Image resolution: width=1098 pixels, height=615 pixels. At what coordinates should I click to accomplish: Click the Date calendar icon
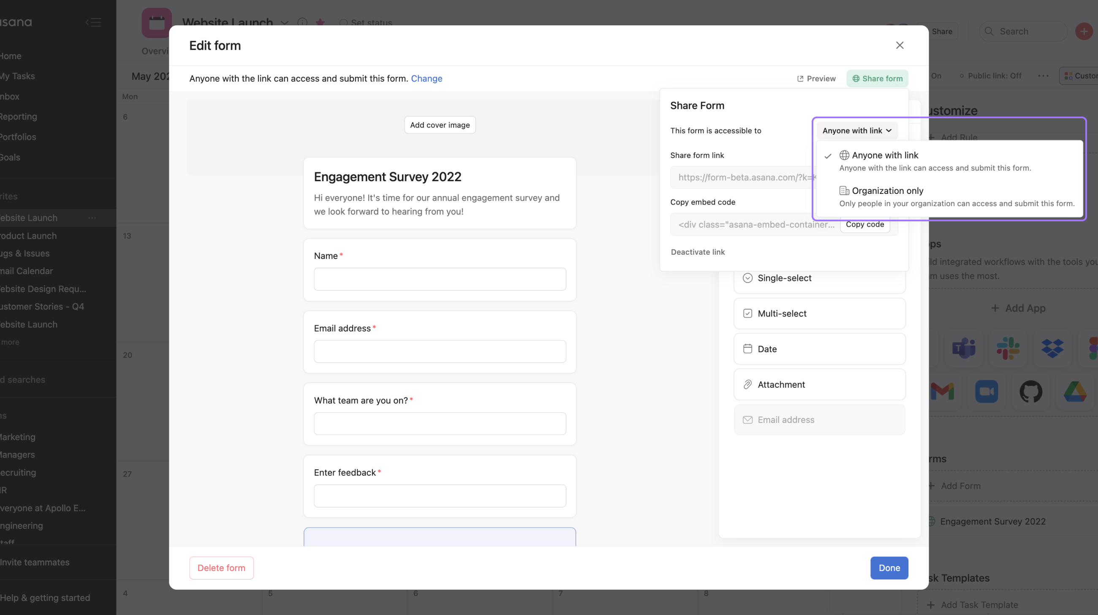tap(747, 348)
